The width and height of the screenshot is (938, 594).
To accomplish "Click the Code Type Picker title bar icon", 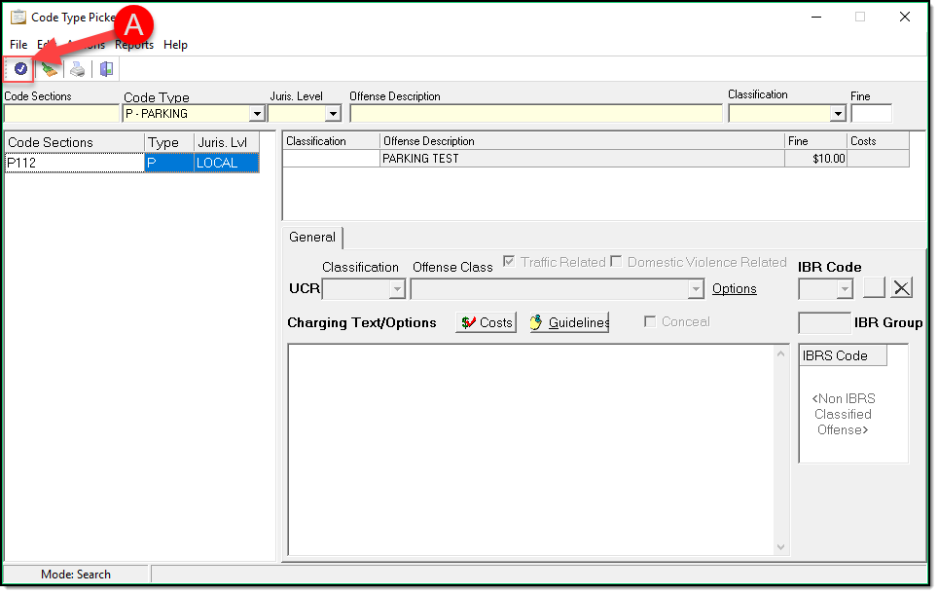I will click(18, 17).
